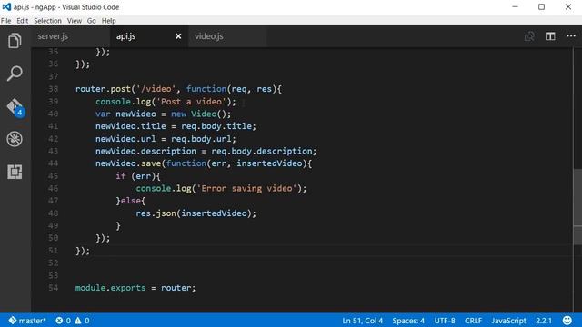The height and width of the screenshot is (327, 582).
Task: Click 'insertedVideo' parameter on line 44
Action: [x=269, y=163]
